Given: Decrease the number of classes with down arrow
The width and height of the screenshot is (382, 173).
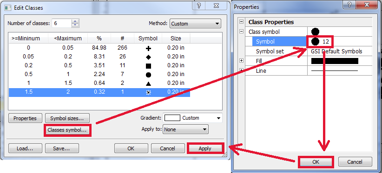Looking at the screenshot, I should (x=75, y=25).
